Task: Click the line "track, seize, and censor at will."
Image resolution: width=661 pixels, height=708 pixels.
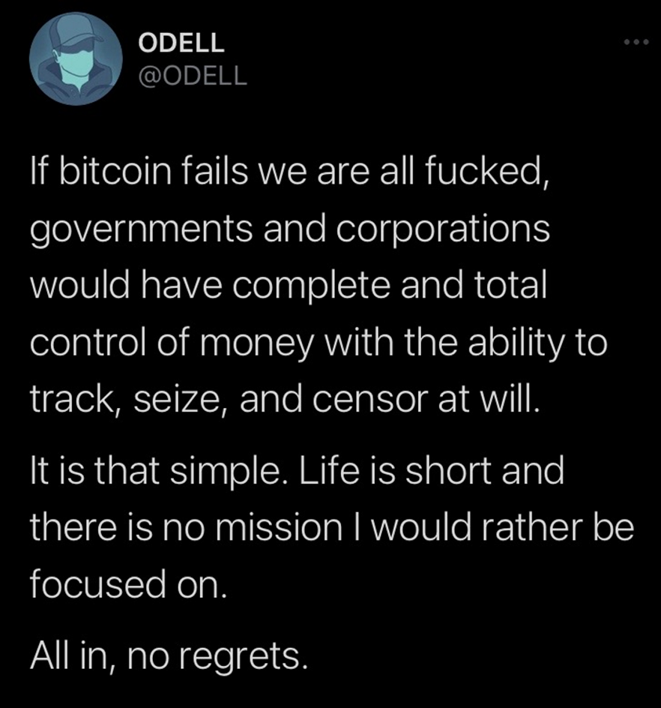Action: point(285,398)
